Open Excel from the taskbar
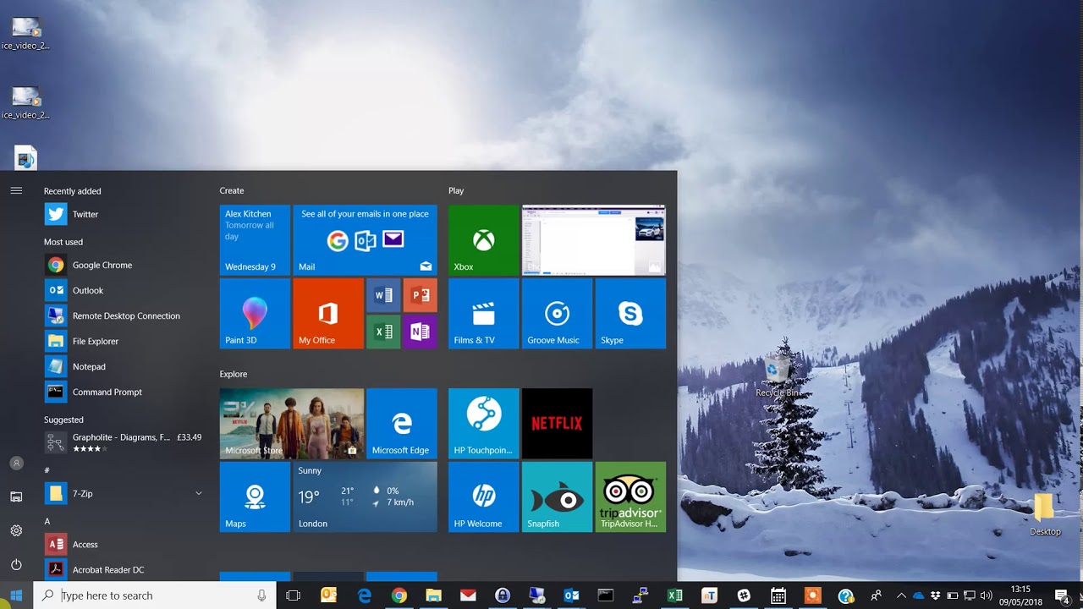This screenshot has width=1083, height=609. (x=674, y=595)
